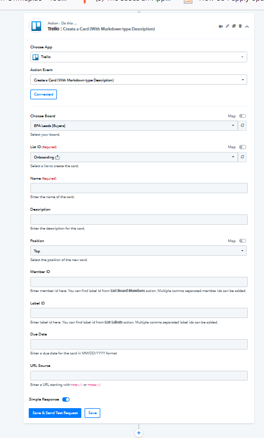Turn off the Simple Response toggle

tap(66, 399)
